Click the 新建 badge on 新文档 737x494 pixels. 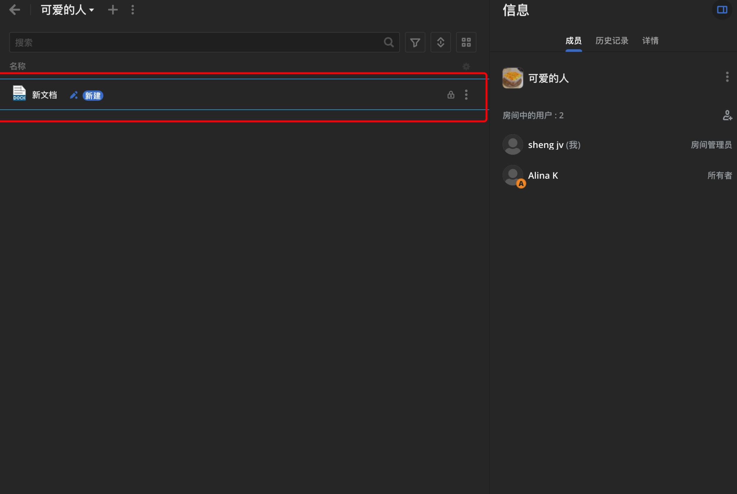pos(93,96)
